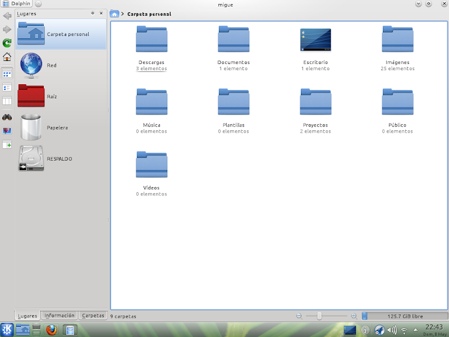Viewport: 449px width, 337px height.
Task: Click the zoom in magnifier icon
Action: point(354,316)
